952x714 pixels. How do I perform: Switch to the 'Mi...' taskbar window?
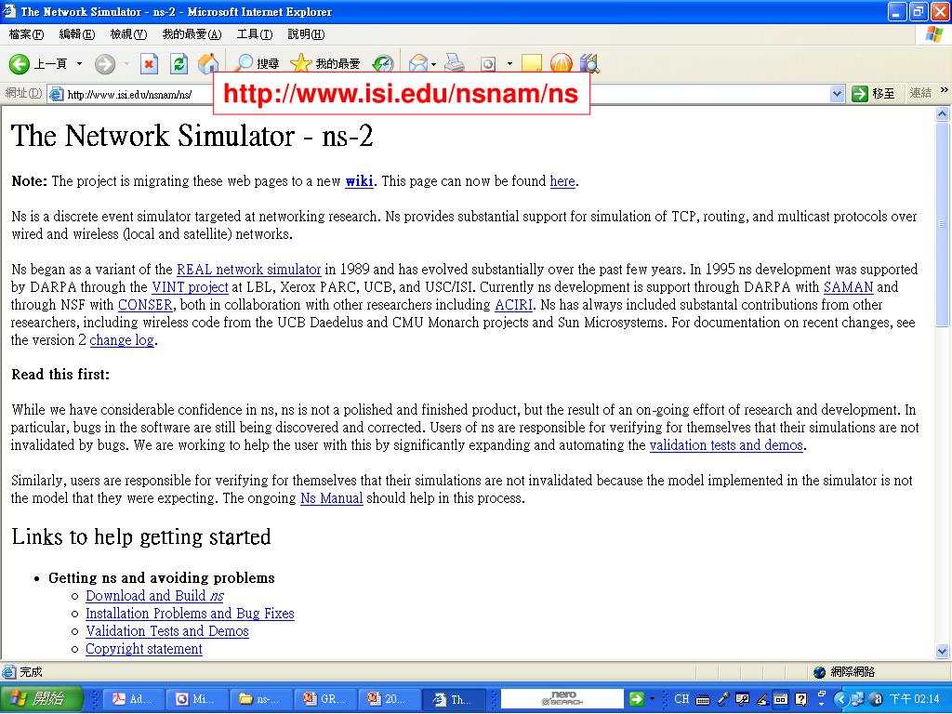pos(198,699)
